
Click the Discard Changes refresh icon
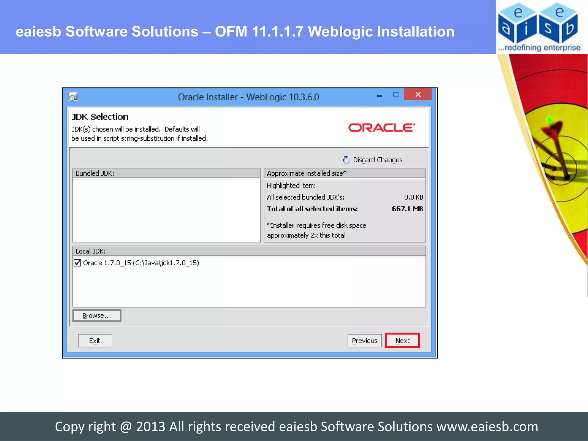coord(347,160)
